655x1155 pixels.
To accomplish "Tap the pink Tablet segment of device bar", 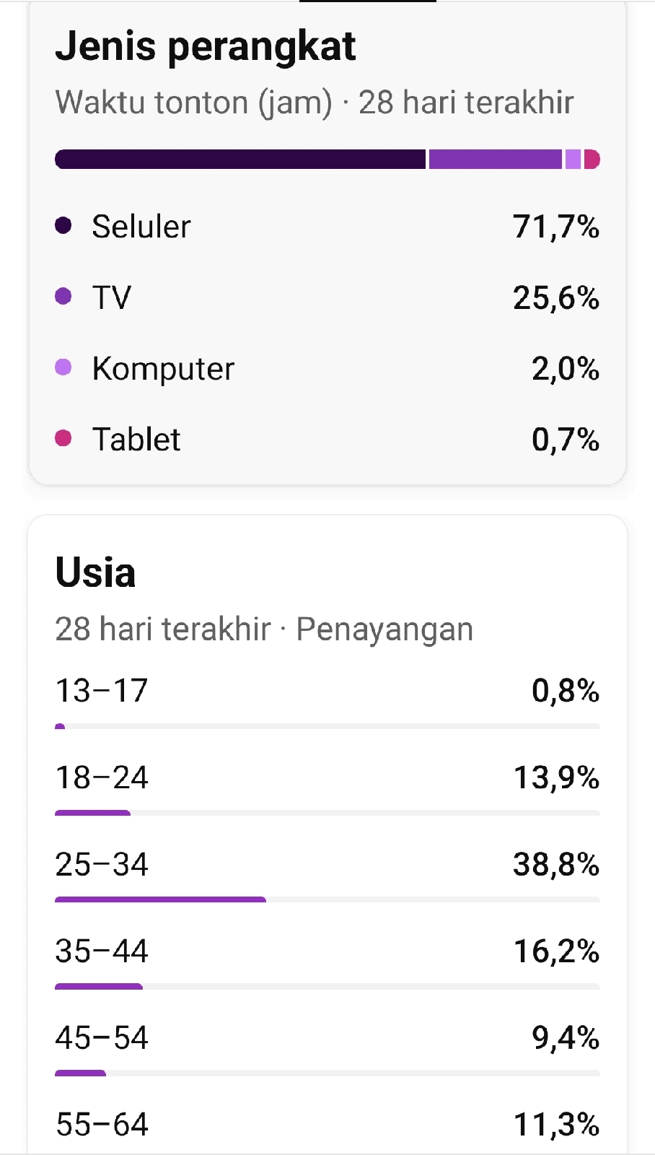I will coord(592,160).
